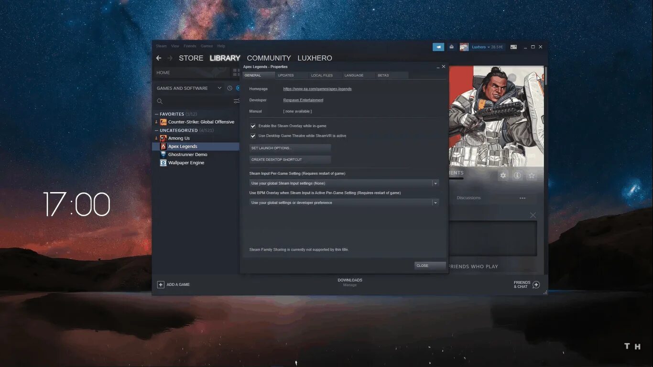
Task: Open advanced filter sliders icon in library
Action: pyautogui.click(x=236, y=101)
